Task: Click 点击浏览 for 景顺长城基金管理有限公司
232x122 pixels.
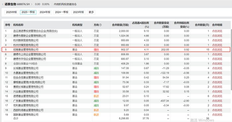Action: point(217,87)
